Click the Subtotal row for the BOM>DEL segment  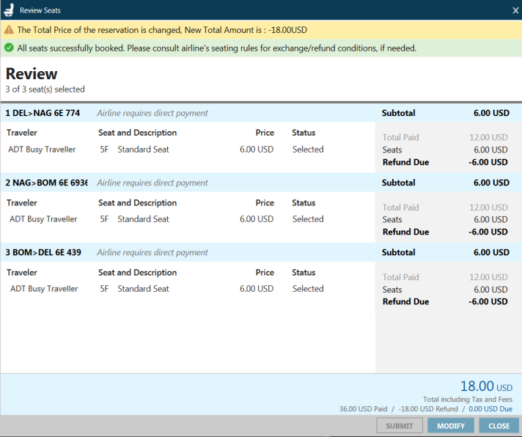pos(444,252)
